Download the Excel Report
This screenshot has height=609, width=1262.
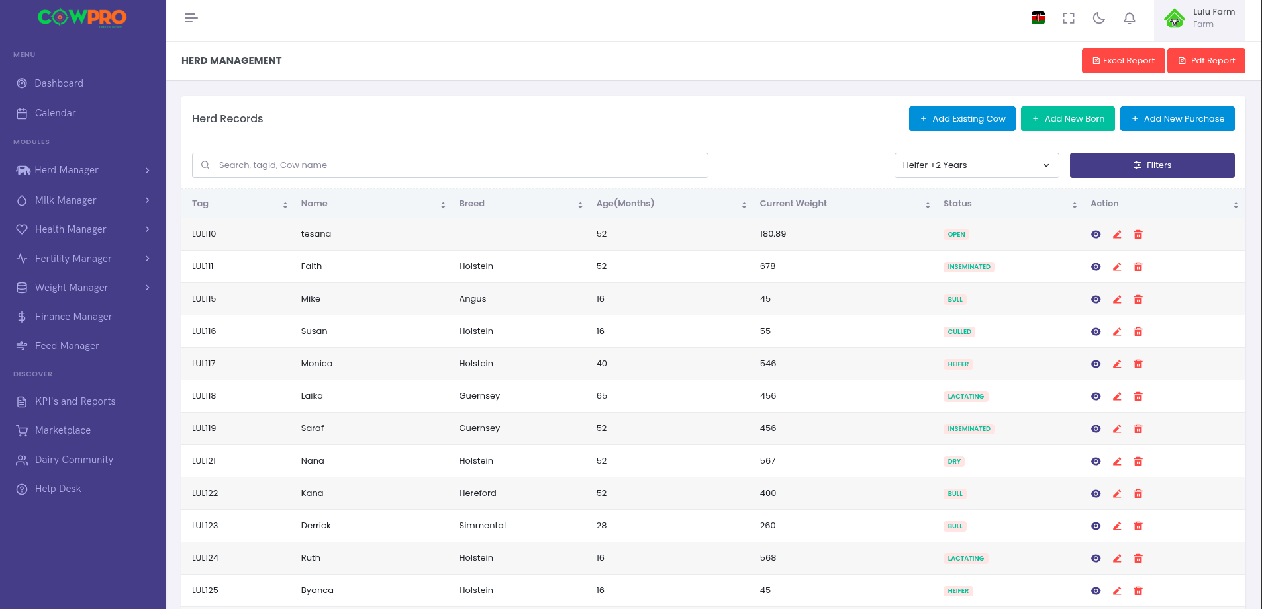point(1123,61)
